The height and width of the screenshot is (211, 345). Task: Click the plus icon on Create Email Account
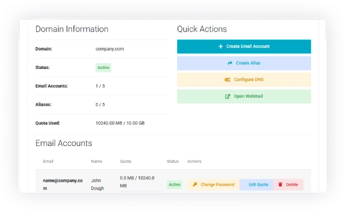click(x=220, y=47)
